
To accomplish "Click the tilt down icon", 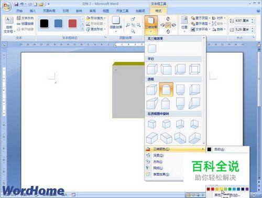I will pos(168,32).
